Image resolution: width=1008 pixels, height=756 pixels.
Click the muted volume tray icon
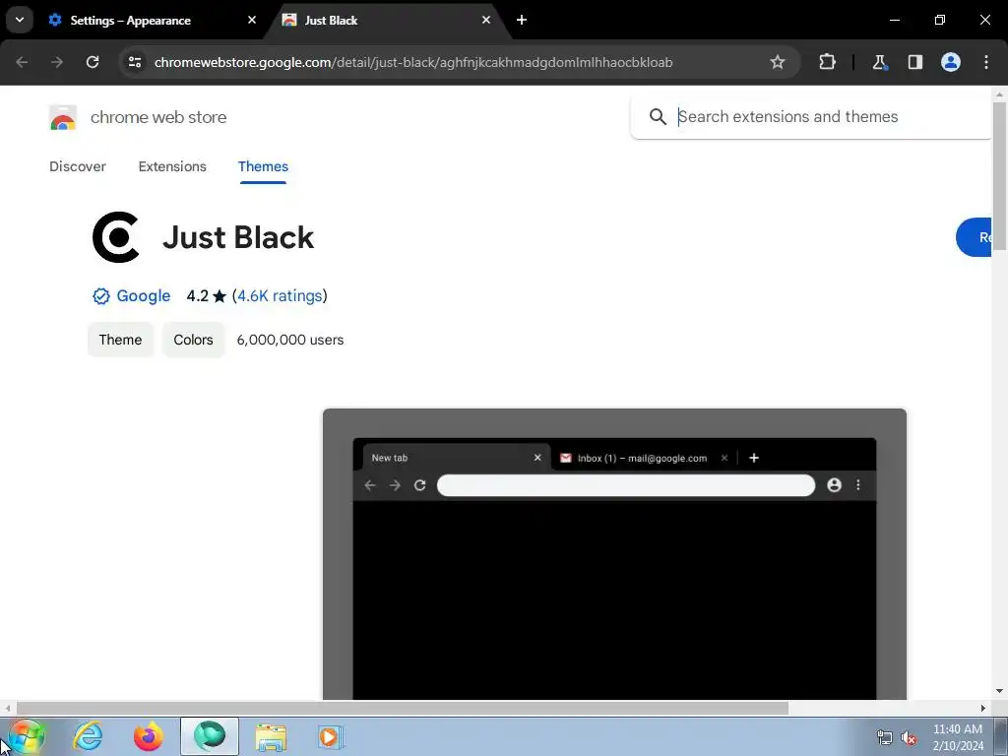coord(909,737)
